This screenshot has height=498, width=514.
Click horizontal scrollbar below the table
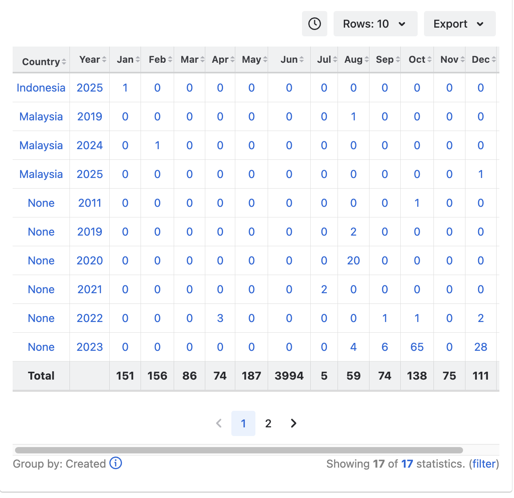239,450
